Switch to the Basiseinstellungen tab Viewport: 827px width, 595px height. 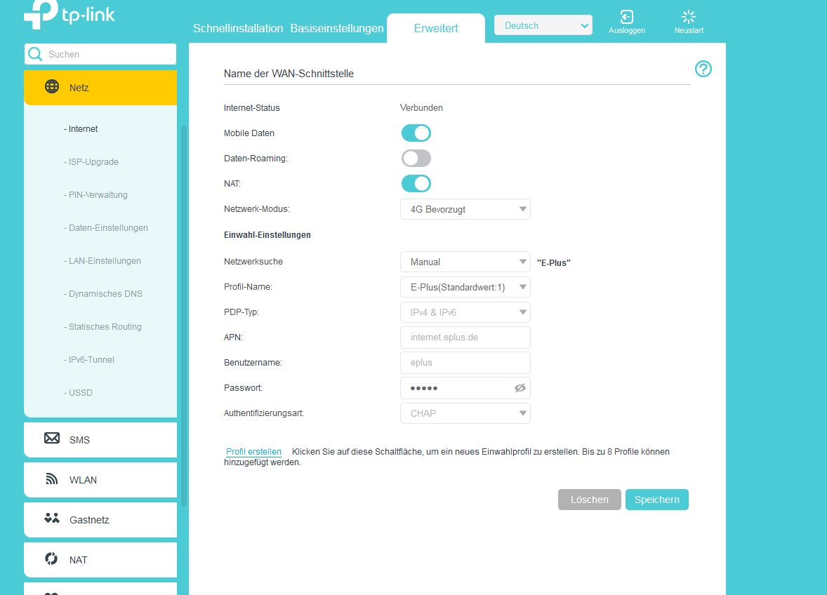tap(337, 29)
